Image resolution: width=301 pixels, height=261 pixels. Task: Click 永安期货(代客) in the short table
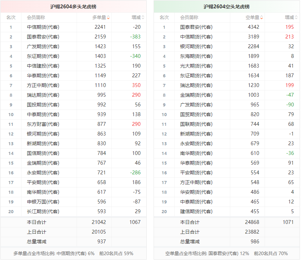pyautogui.click(x=196, y=143)
